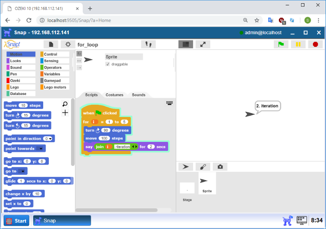Select the Lego motors category
The width and height of the screenshot is (326, 229).
coord(55,87)
